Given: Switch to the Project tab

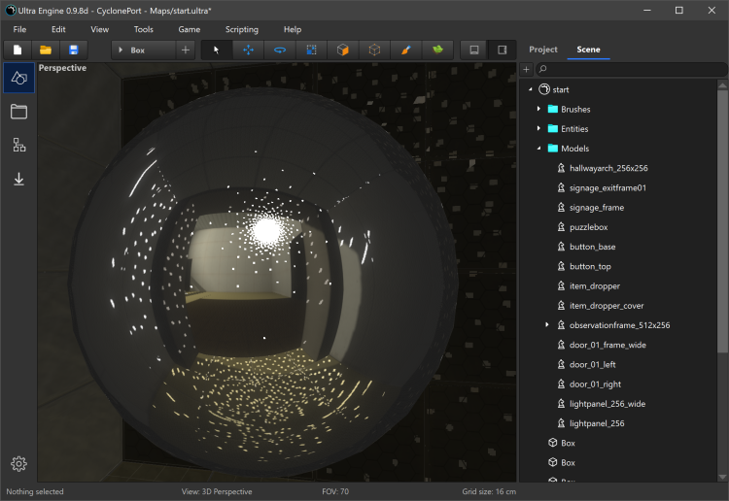Looking at the screenshot, I should (543, 50).
